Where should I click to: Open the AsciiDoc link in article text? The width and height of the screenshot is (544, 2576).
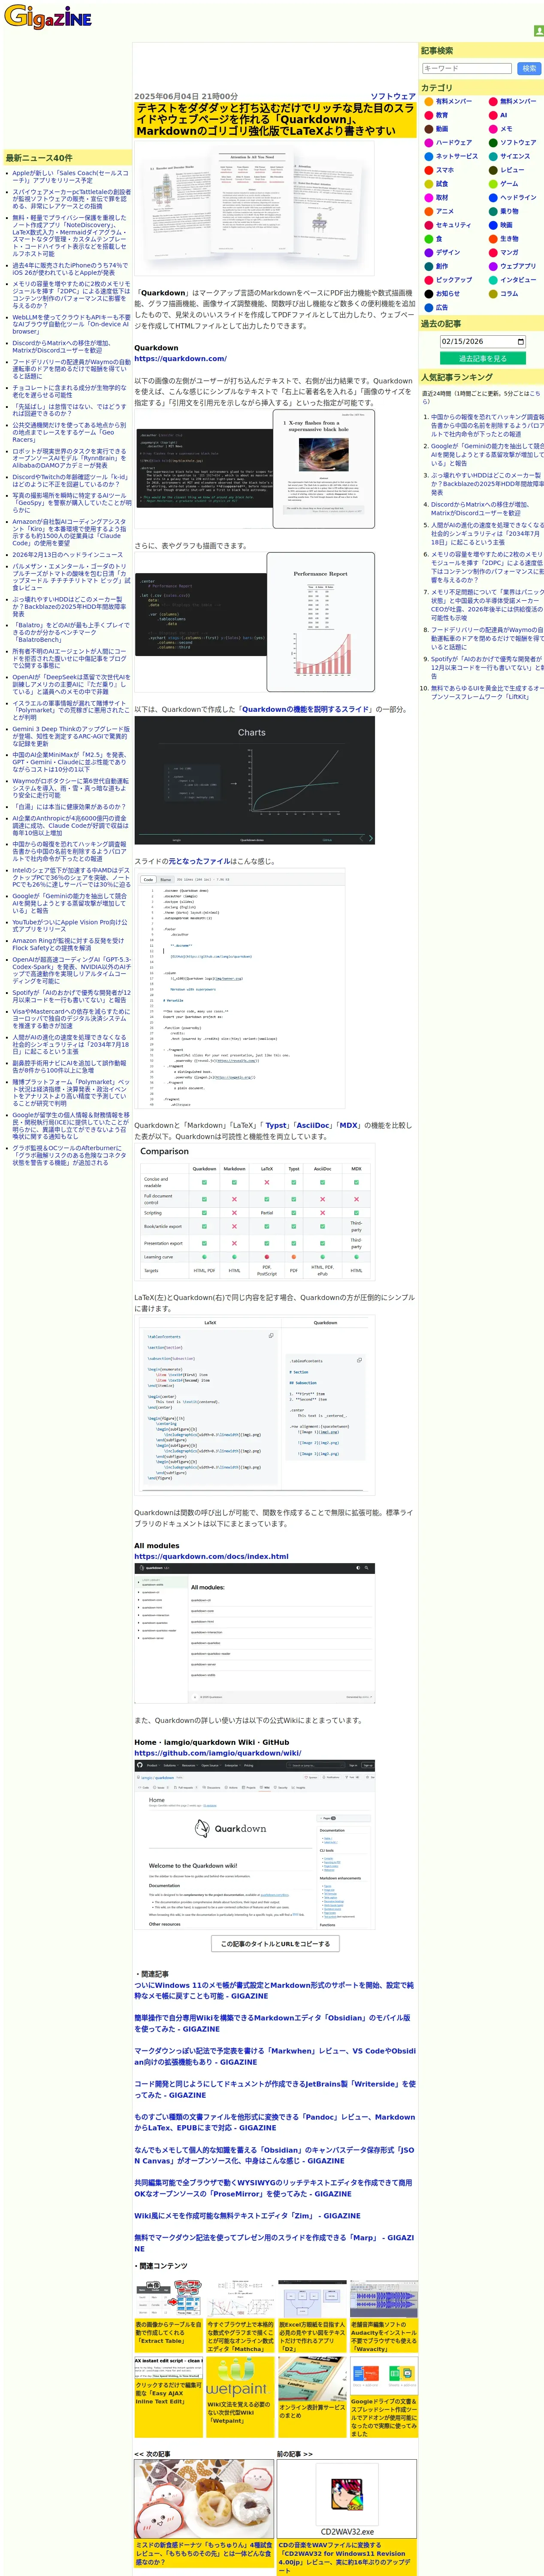pos(313,1126)
